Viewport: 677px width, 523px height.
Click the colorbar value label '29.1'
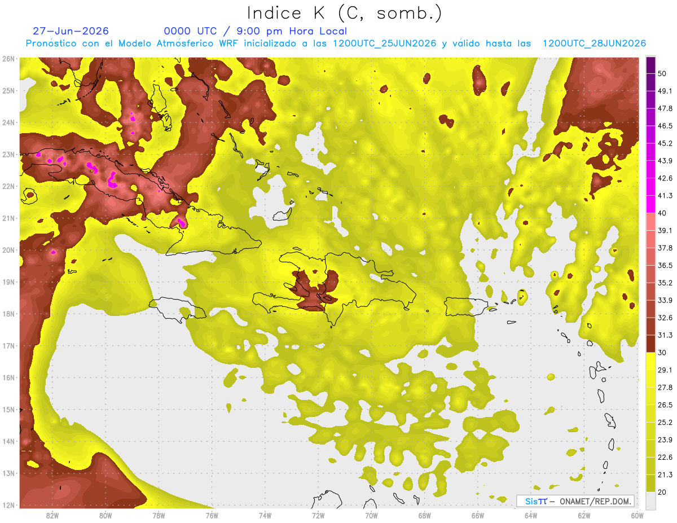(x=665, y=370)
